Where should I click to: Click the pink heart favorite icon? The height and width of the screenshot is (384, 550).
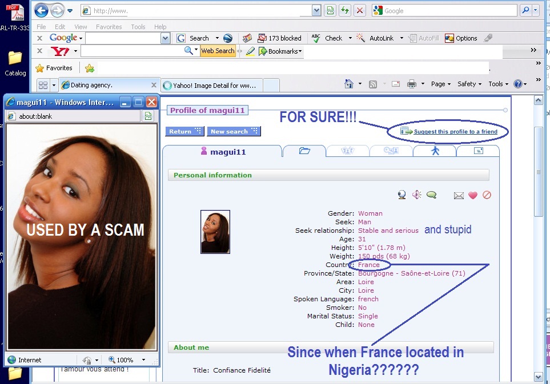coord(473,195)
